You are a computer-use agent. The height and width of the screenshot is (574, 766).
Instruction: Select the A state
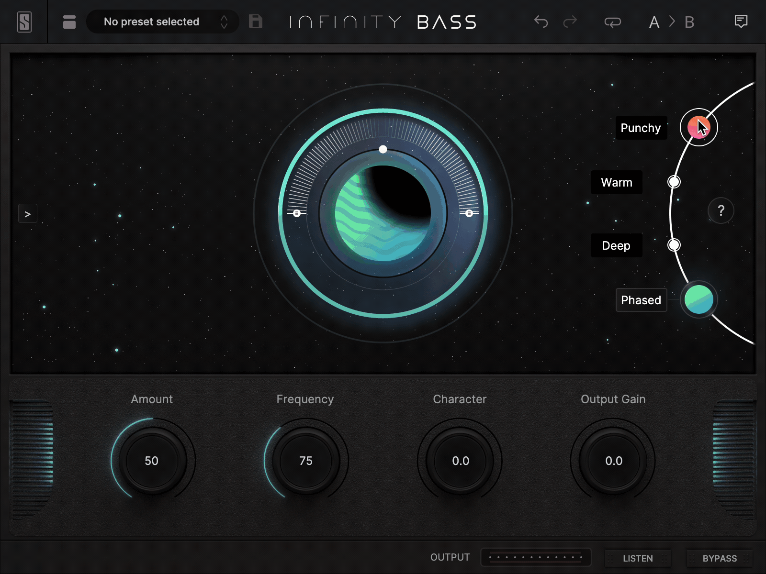point(654,22)
